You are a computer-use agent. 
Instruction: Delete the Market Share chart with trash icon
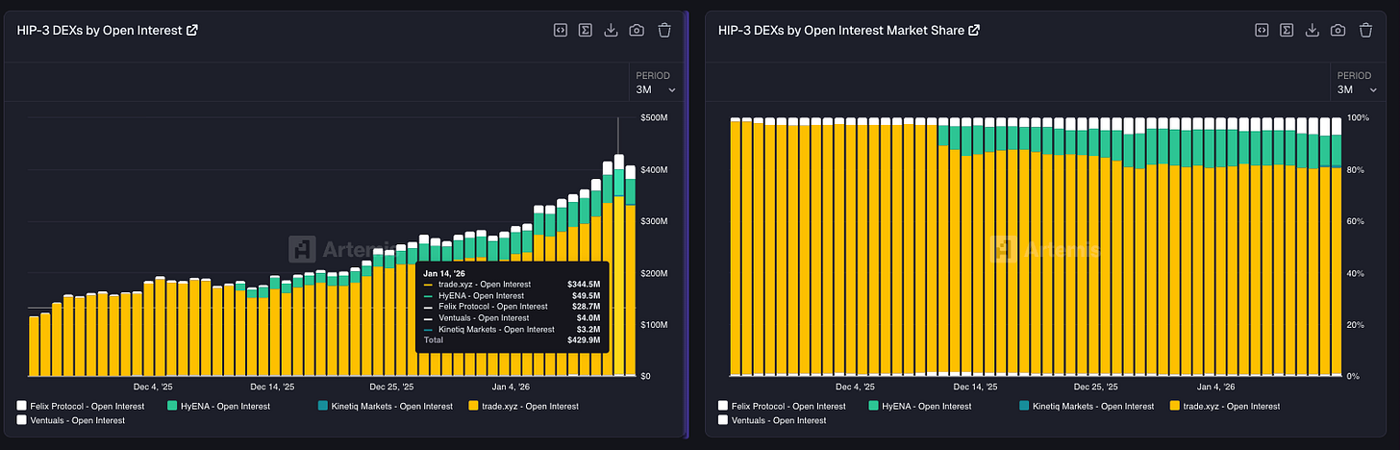coord(1365,30)
